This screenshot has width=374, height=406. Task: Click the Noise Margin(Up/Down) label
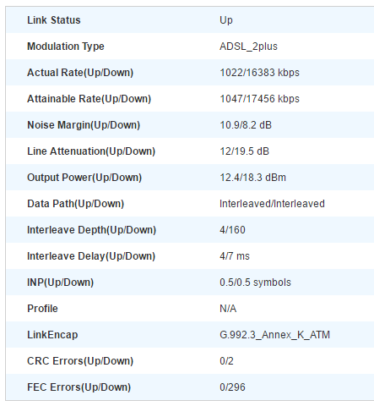84,125
